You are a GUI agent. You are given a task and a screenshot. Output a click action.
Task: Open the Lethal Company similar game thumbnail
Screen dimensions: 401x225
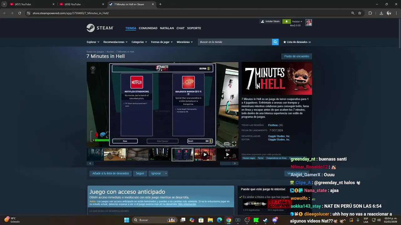pos(280,204)
